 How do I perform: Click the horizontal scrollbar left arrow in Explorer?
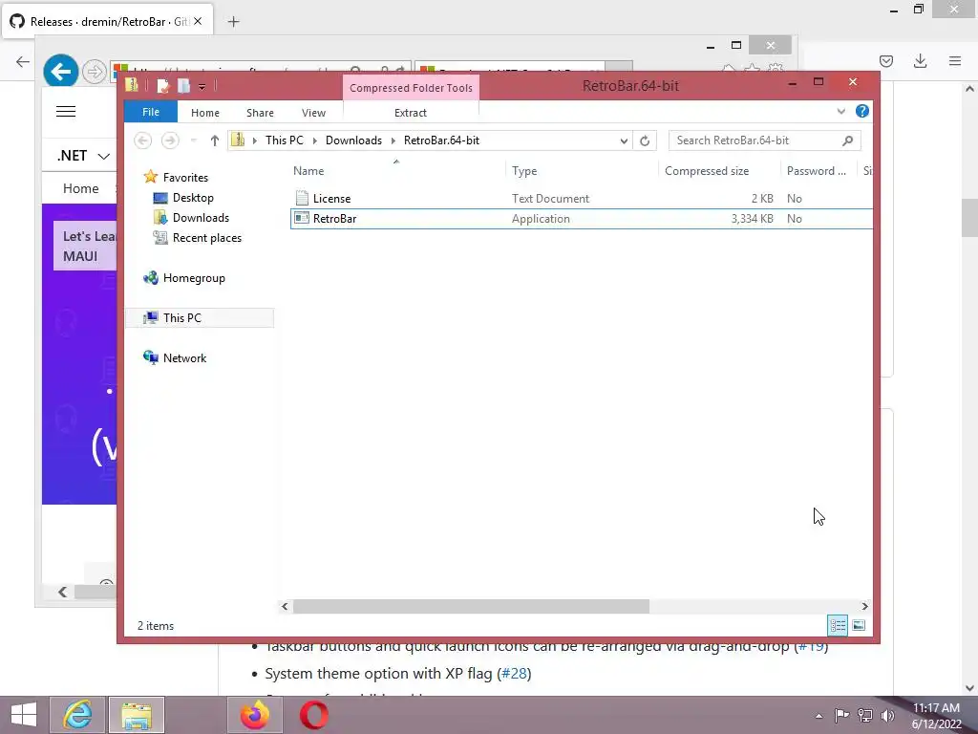tap(285, 606)
